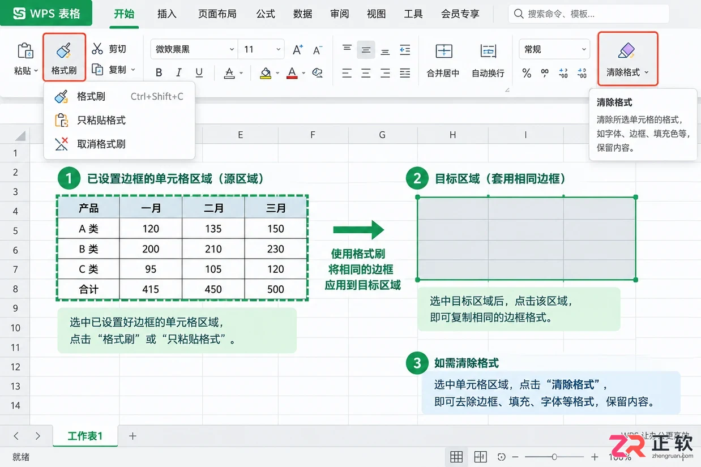Open the 审阅 ribbon tab

(340, 14)
